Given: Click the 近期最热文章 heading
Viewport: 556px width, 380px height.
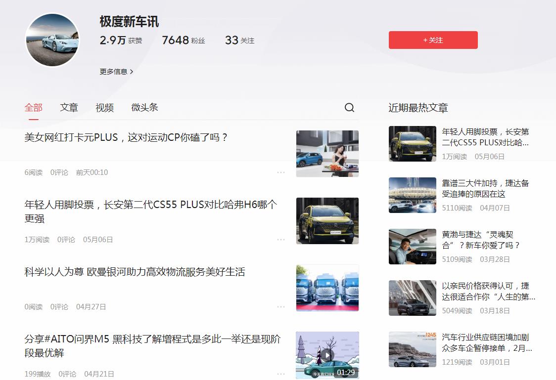Looking at the screenshot, I should coord(418,108).
